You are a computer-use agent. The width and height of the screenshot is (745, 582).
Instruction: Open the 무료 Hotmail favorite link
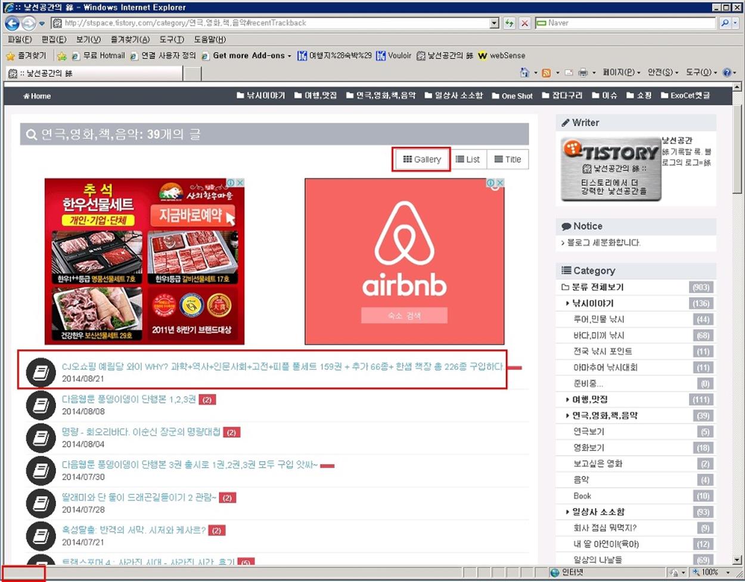click(x=98, y=55)
